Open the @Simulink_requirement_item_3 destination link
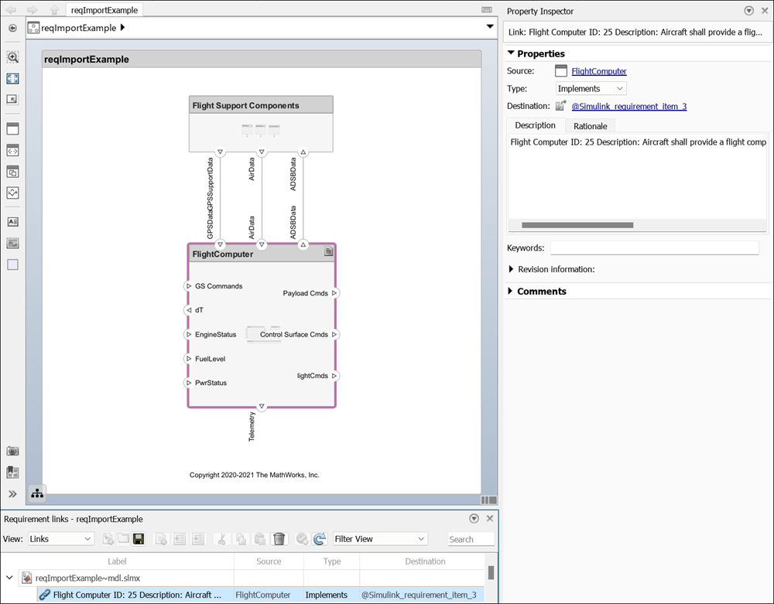 click(x=628, y=107)
